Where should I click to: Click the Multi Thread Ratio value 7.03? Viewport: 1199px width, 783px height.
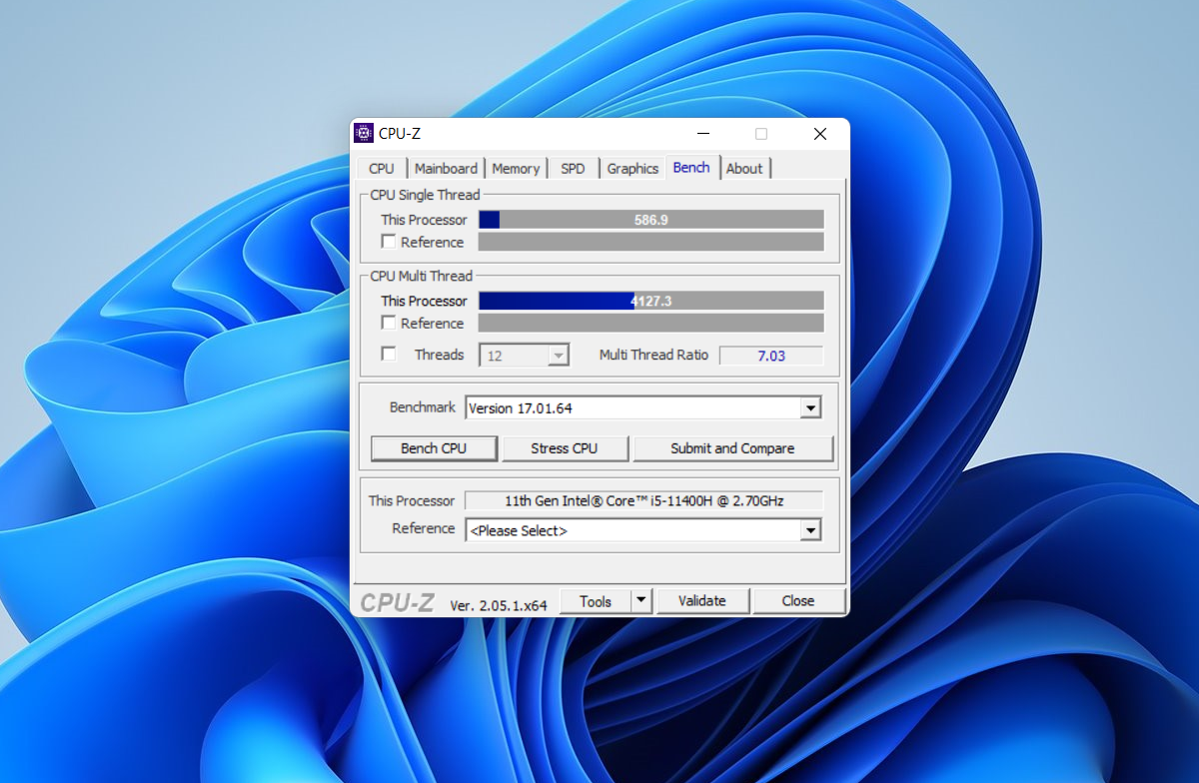(x=771, y=356)
